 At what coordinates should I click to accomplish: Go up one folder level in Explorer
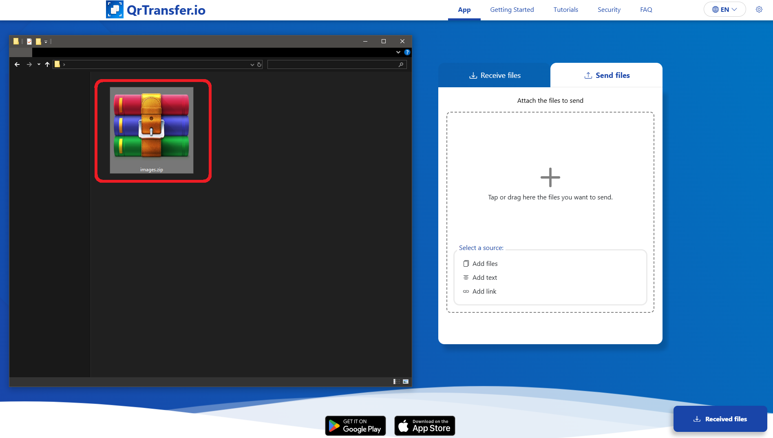[47, 64]
